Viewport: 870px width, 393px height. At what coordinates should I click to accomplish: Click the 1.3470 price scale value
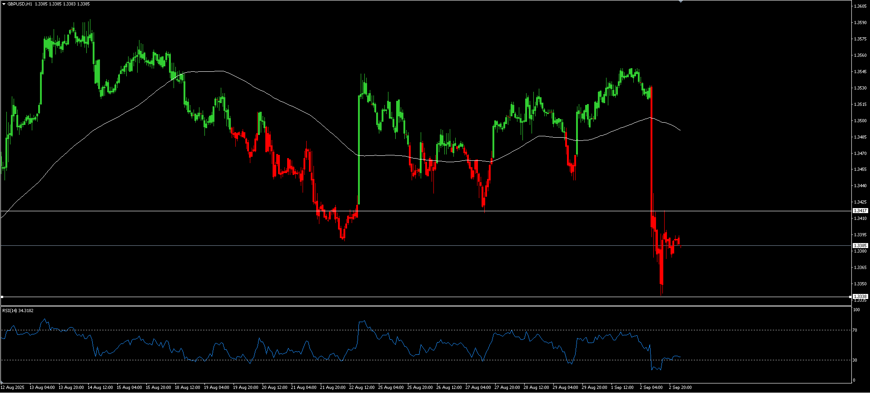coord(860,154)
